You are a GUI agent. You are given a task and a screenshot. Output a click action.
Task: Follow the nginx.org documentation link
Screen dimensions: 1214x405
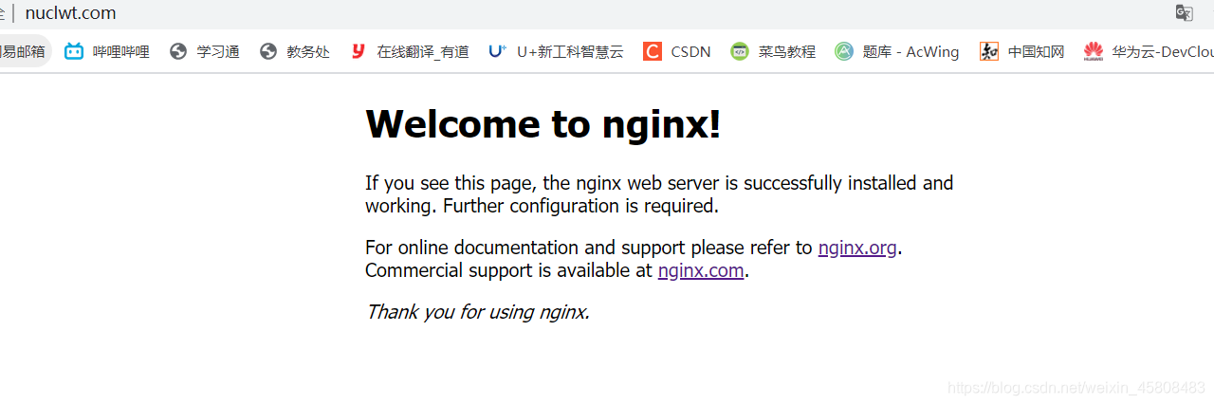[x=857, y=248]
